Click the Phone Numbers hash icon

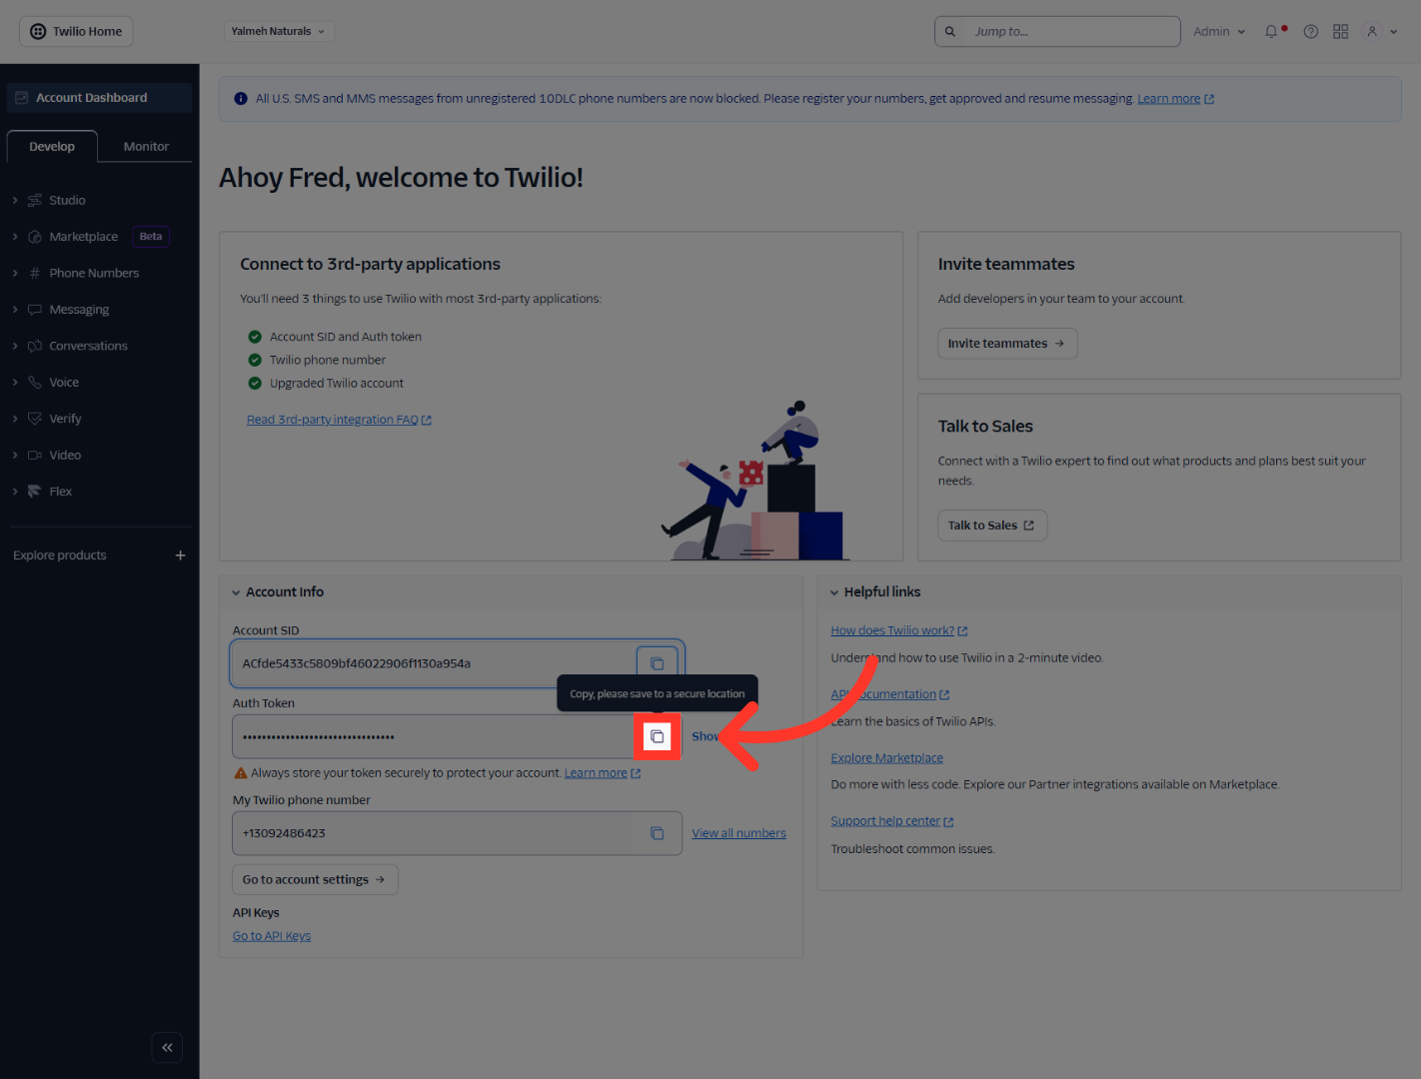point(35,273)
